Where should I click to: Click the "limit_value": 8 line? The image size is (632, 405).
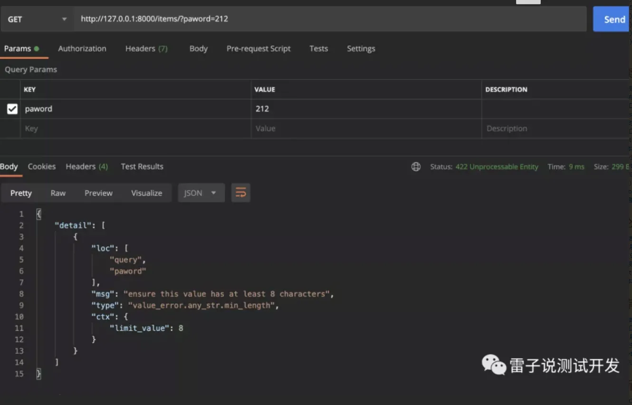pyautogui.click(x=146, y=328)
